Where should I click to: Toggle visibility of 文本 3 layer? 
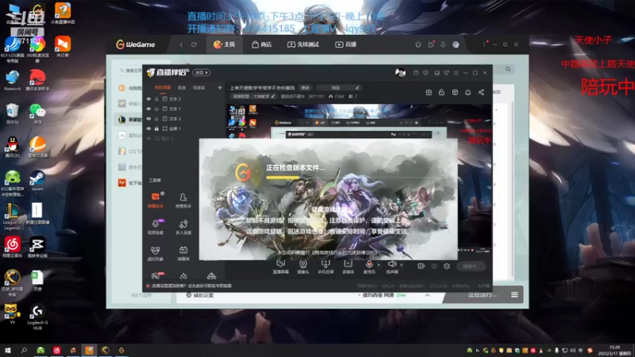pos(148,118)
